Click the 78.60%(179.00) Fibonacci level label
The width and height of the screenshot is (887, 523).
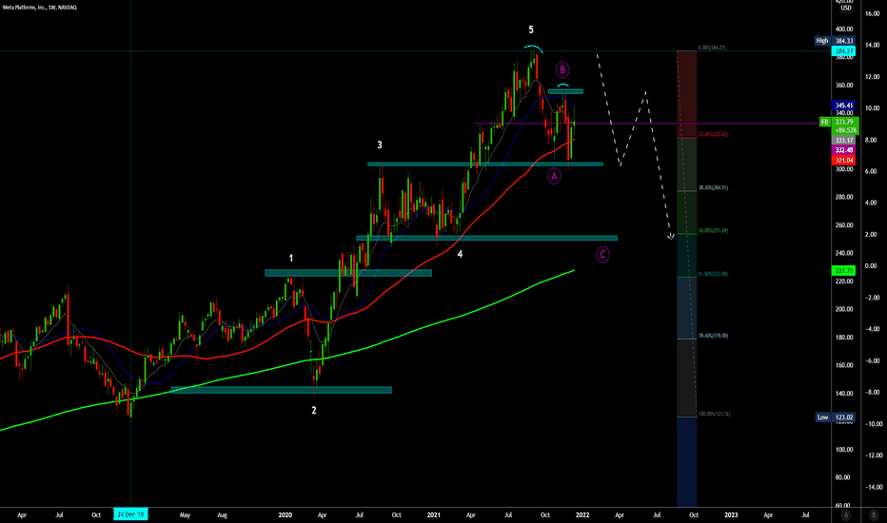tap(713, 336)
